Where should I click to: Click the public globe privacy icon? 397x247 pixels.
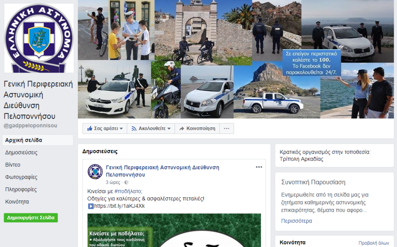(126, 182)
